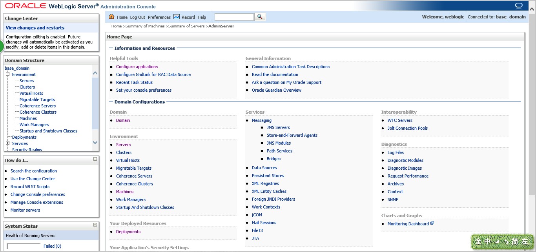Select Work Managers in tree
The height and width of the screenshot is (252, 536).
tap(34, 125)
